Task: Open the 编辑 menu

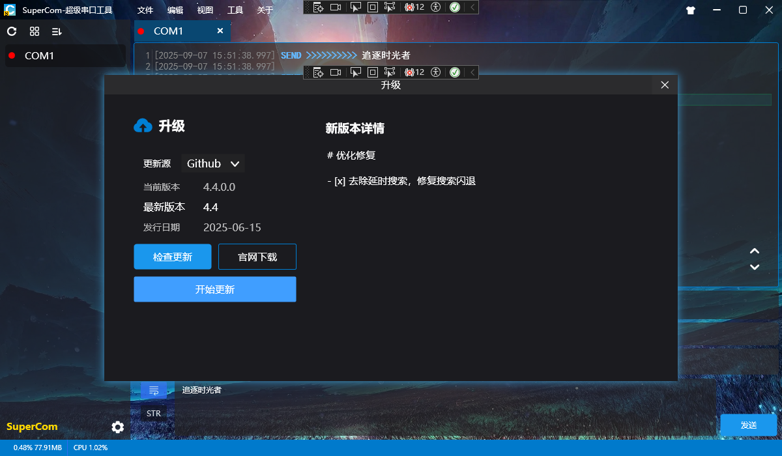Action: pyautogui.click(x=175, y=10)
